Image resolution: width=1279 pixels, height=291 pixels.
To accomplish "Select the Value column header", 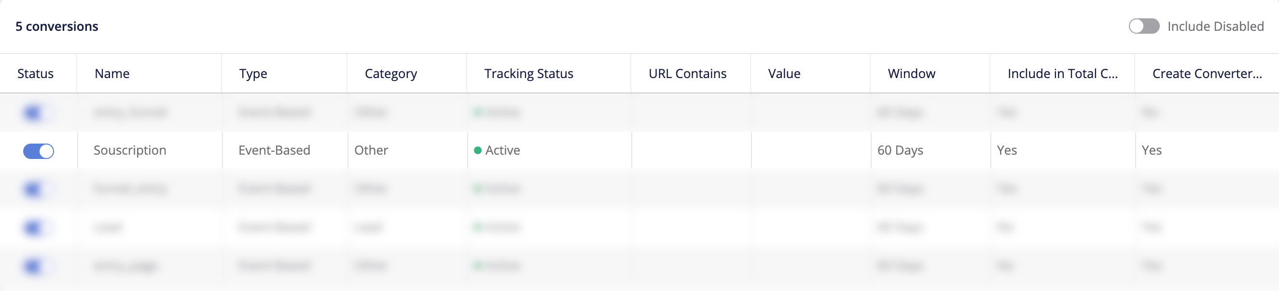I will tap(784, 73).
